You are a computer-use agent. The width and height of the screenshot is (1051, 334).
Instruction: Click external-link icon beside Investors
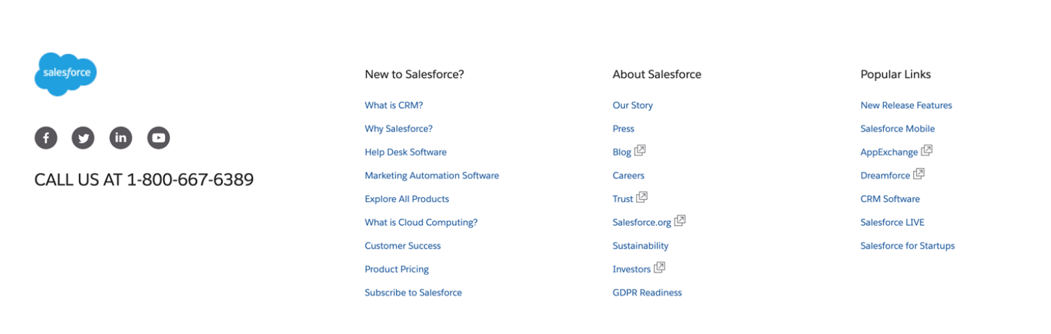click(x=660, y=268)
